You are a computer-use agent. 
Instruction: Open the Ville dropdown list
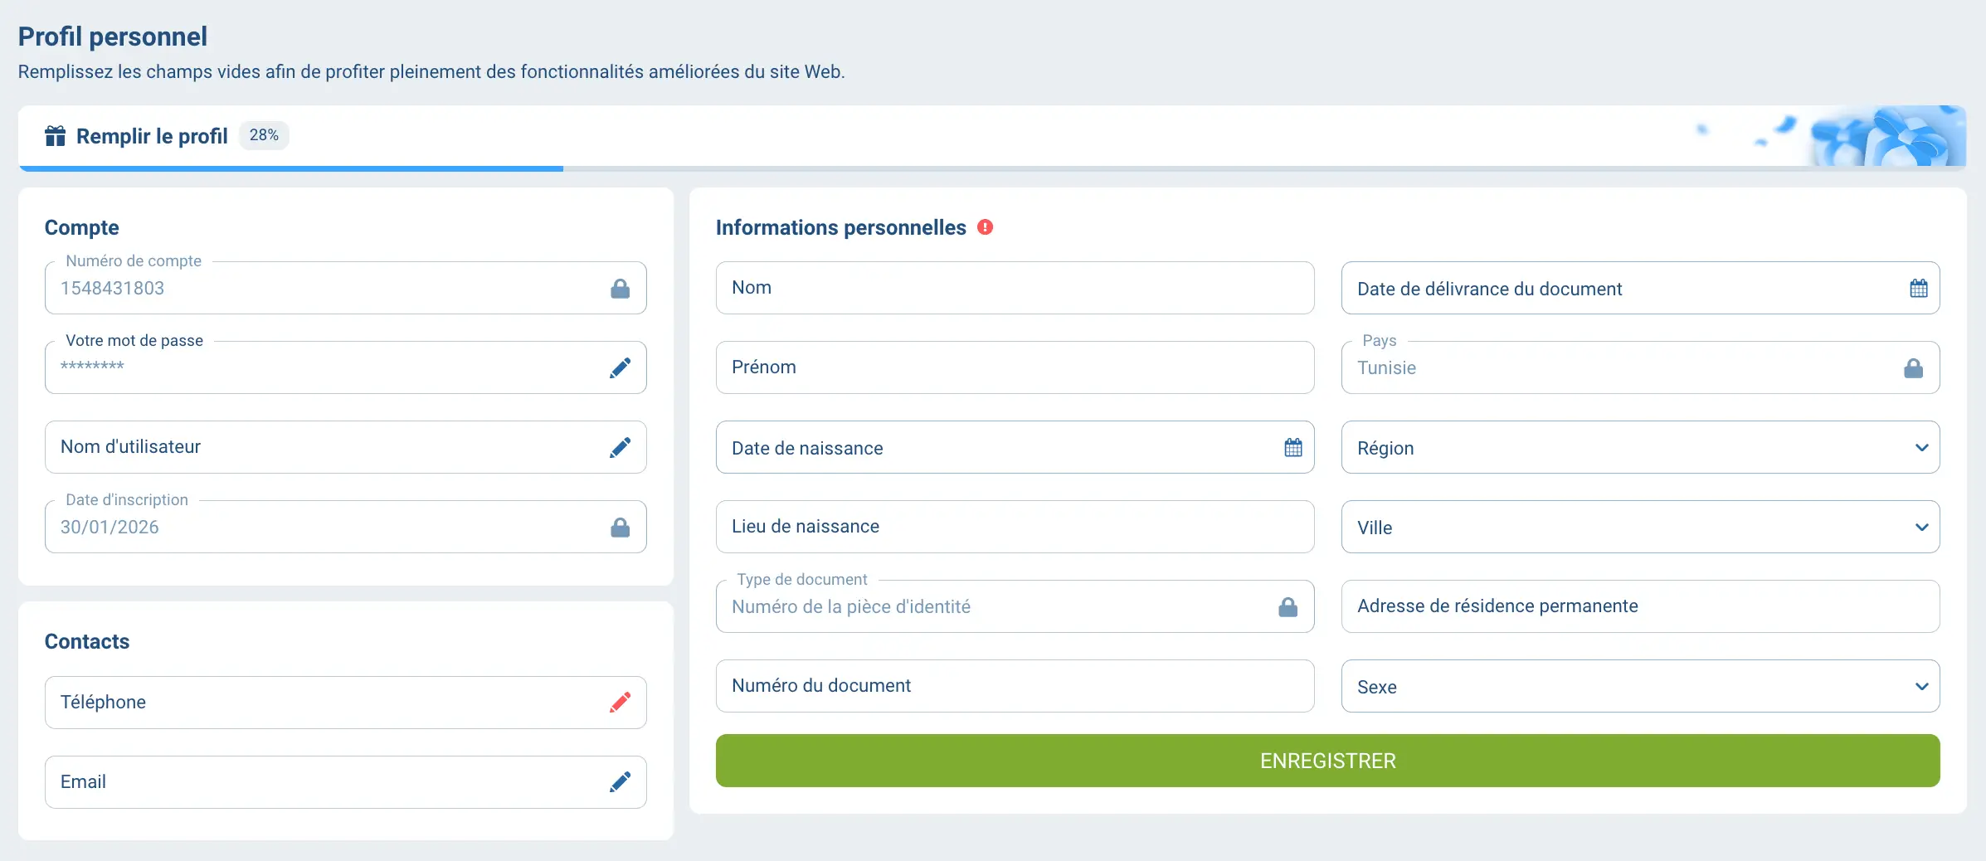[1640, 527]
